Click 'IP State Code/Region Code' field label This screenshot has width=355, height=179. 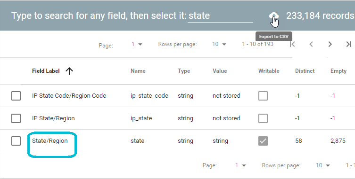pos(69,96)
